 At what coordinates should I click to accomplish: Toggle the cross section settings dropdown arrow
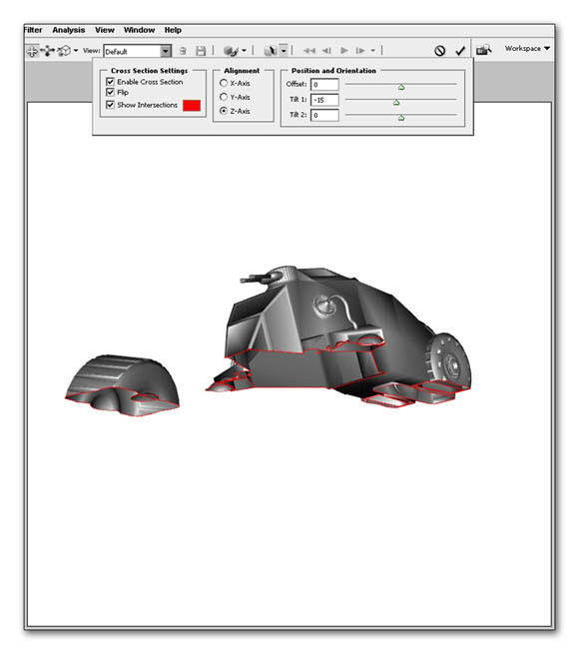pos(284,50)
